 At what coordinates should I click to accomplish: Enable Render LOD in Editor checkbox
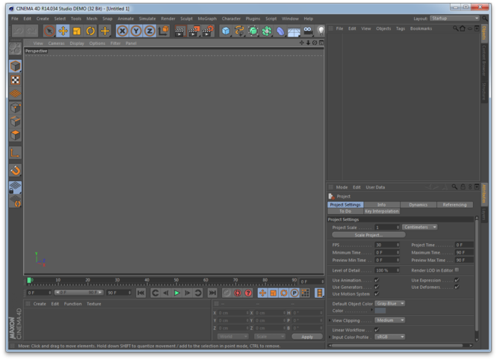click(457, 270)
